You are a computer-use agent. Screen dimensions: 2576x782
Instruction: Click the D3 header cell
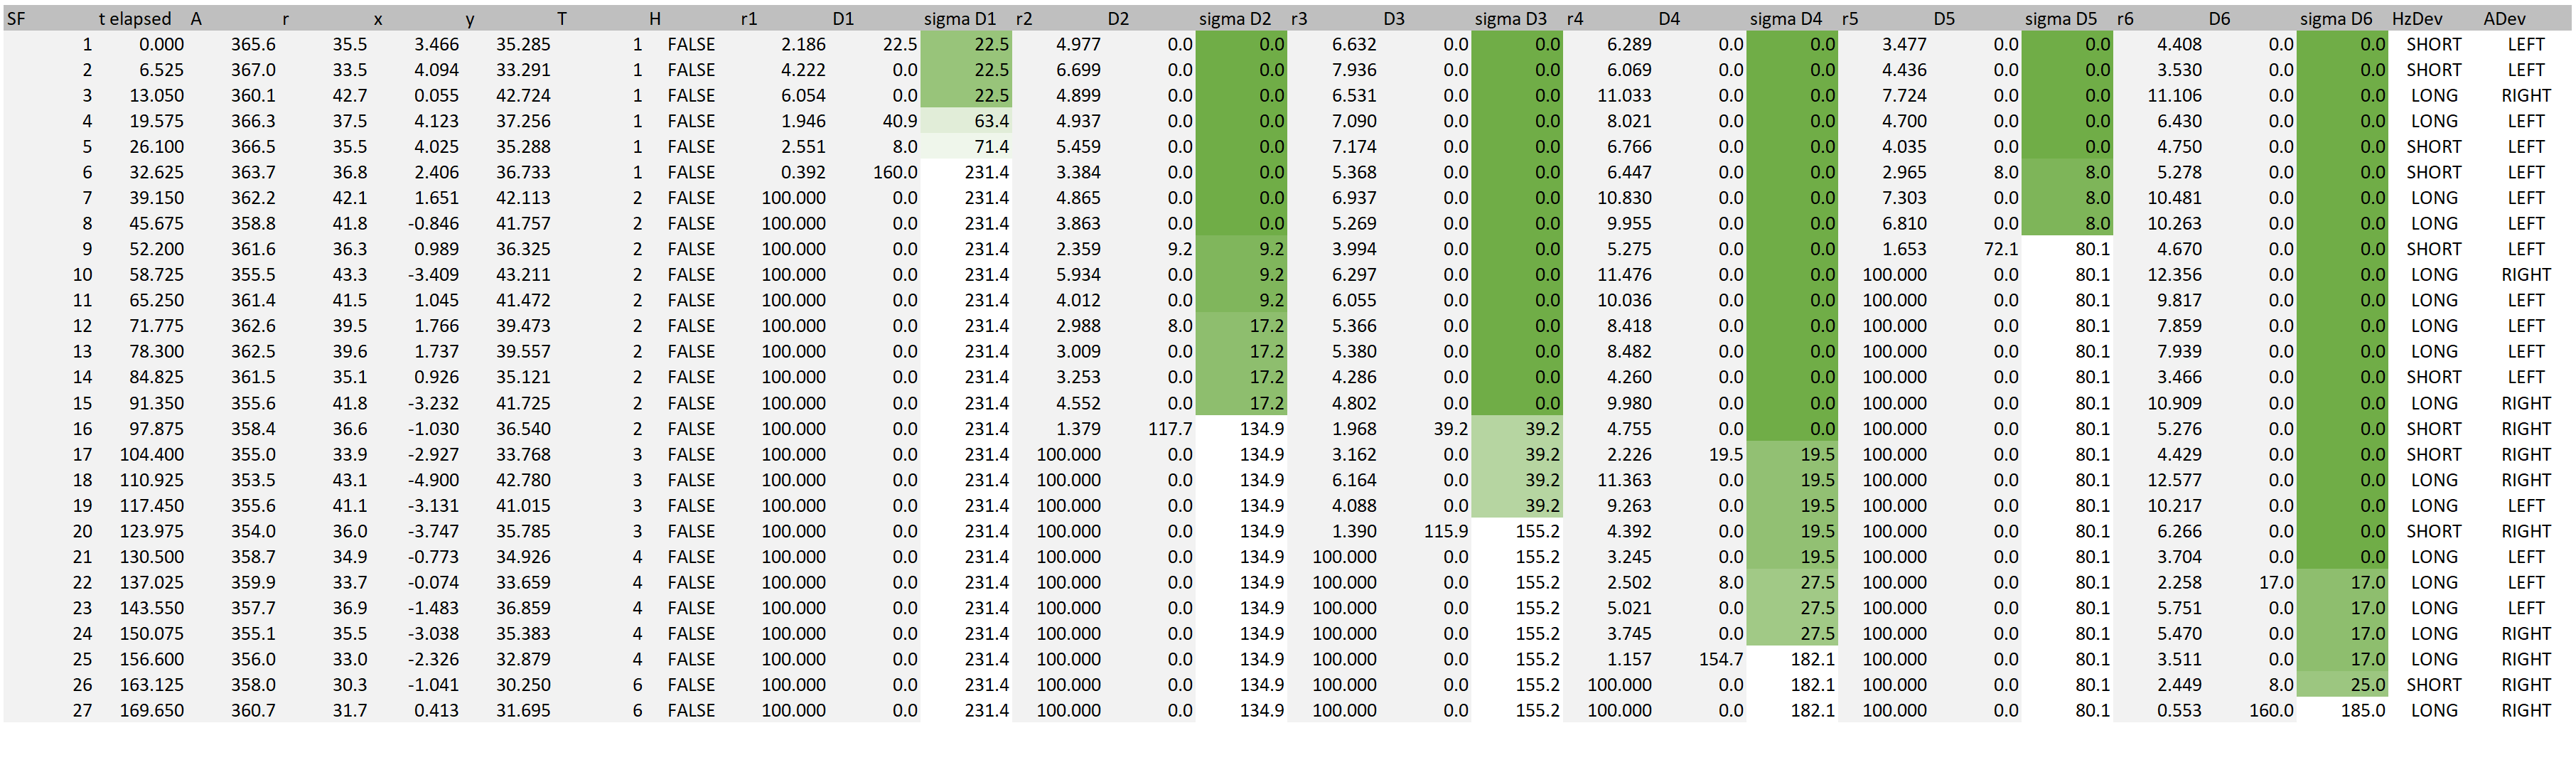1394,19
